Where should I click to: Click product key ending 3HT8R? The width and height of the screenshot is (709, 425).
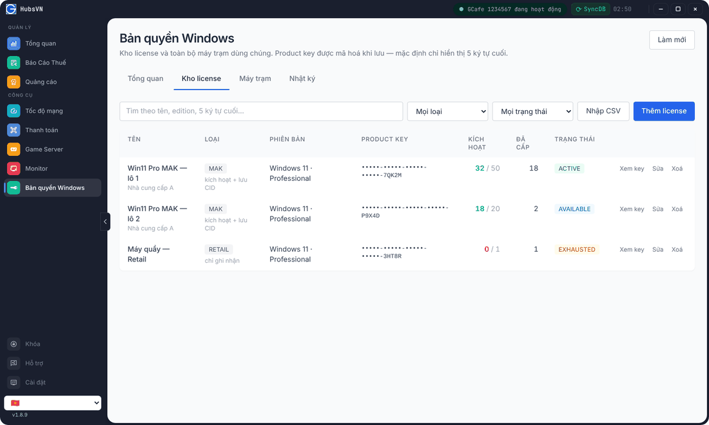pos(394,252)
